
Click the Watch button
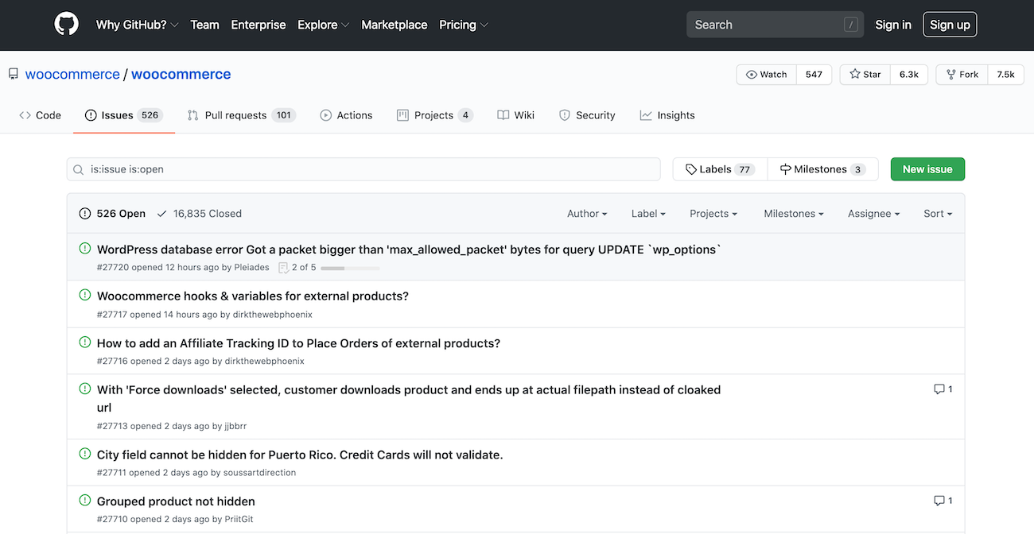click(767, 74)
